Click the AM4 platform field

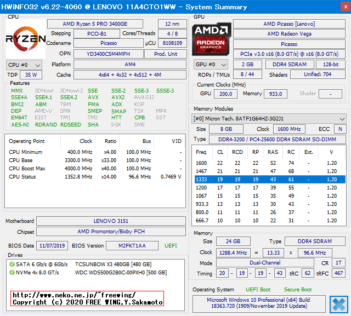click(x=130, y=65)
